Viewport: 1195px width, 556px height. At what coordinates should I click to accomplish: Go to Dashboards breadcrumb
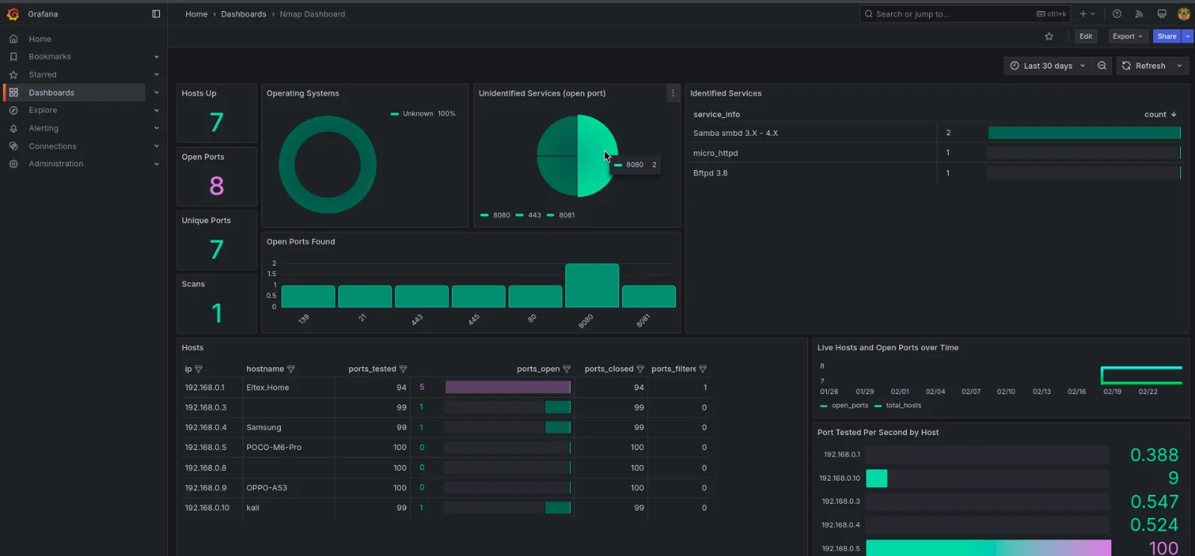[x=243, y=14]
